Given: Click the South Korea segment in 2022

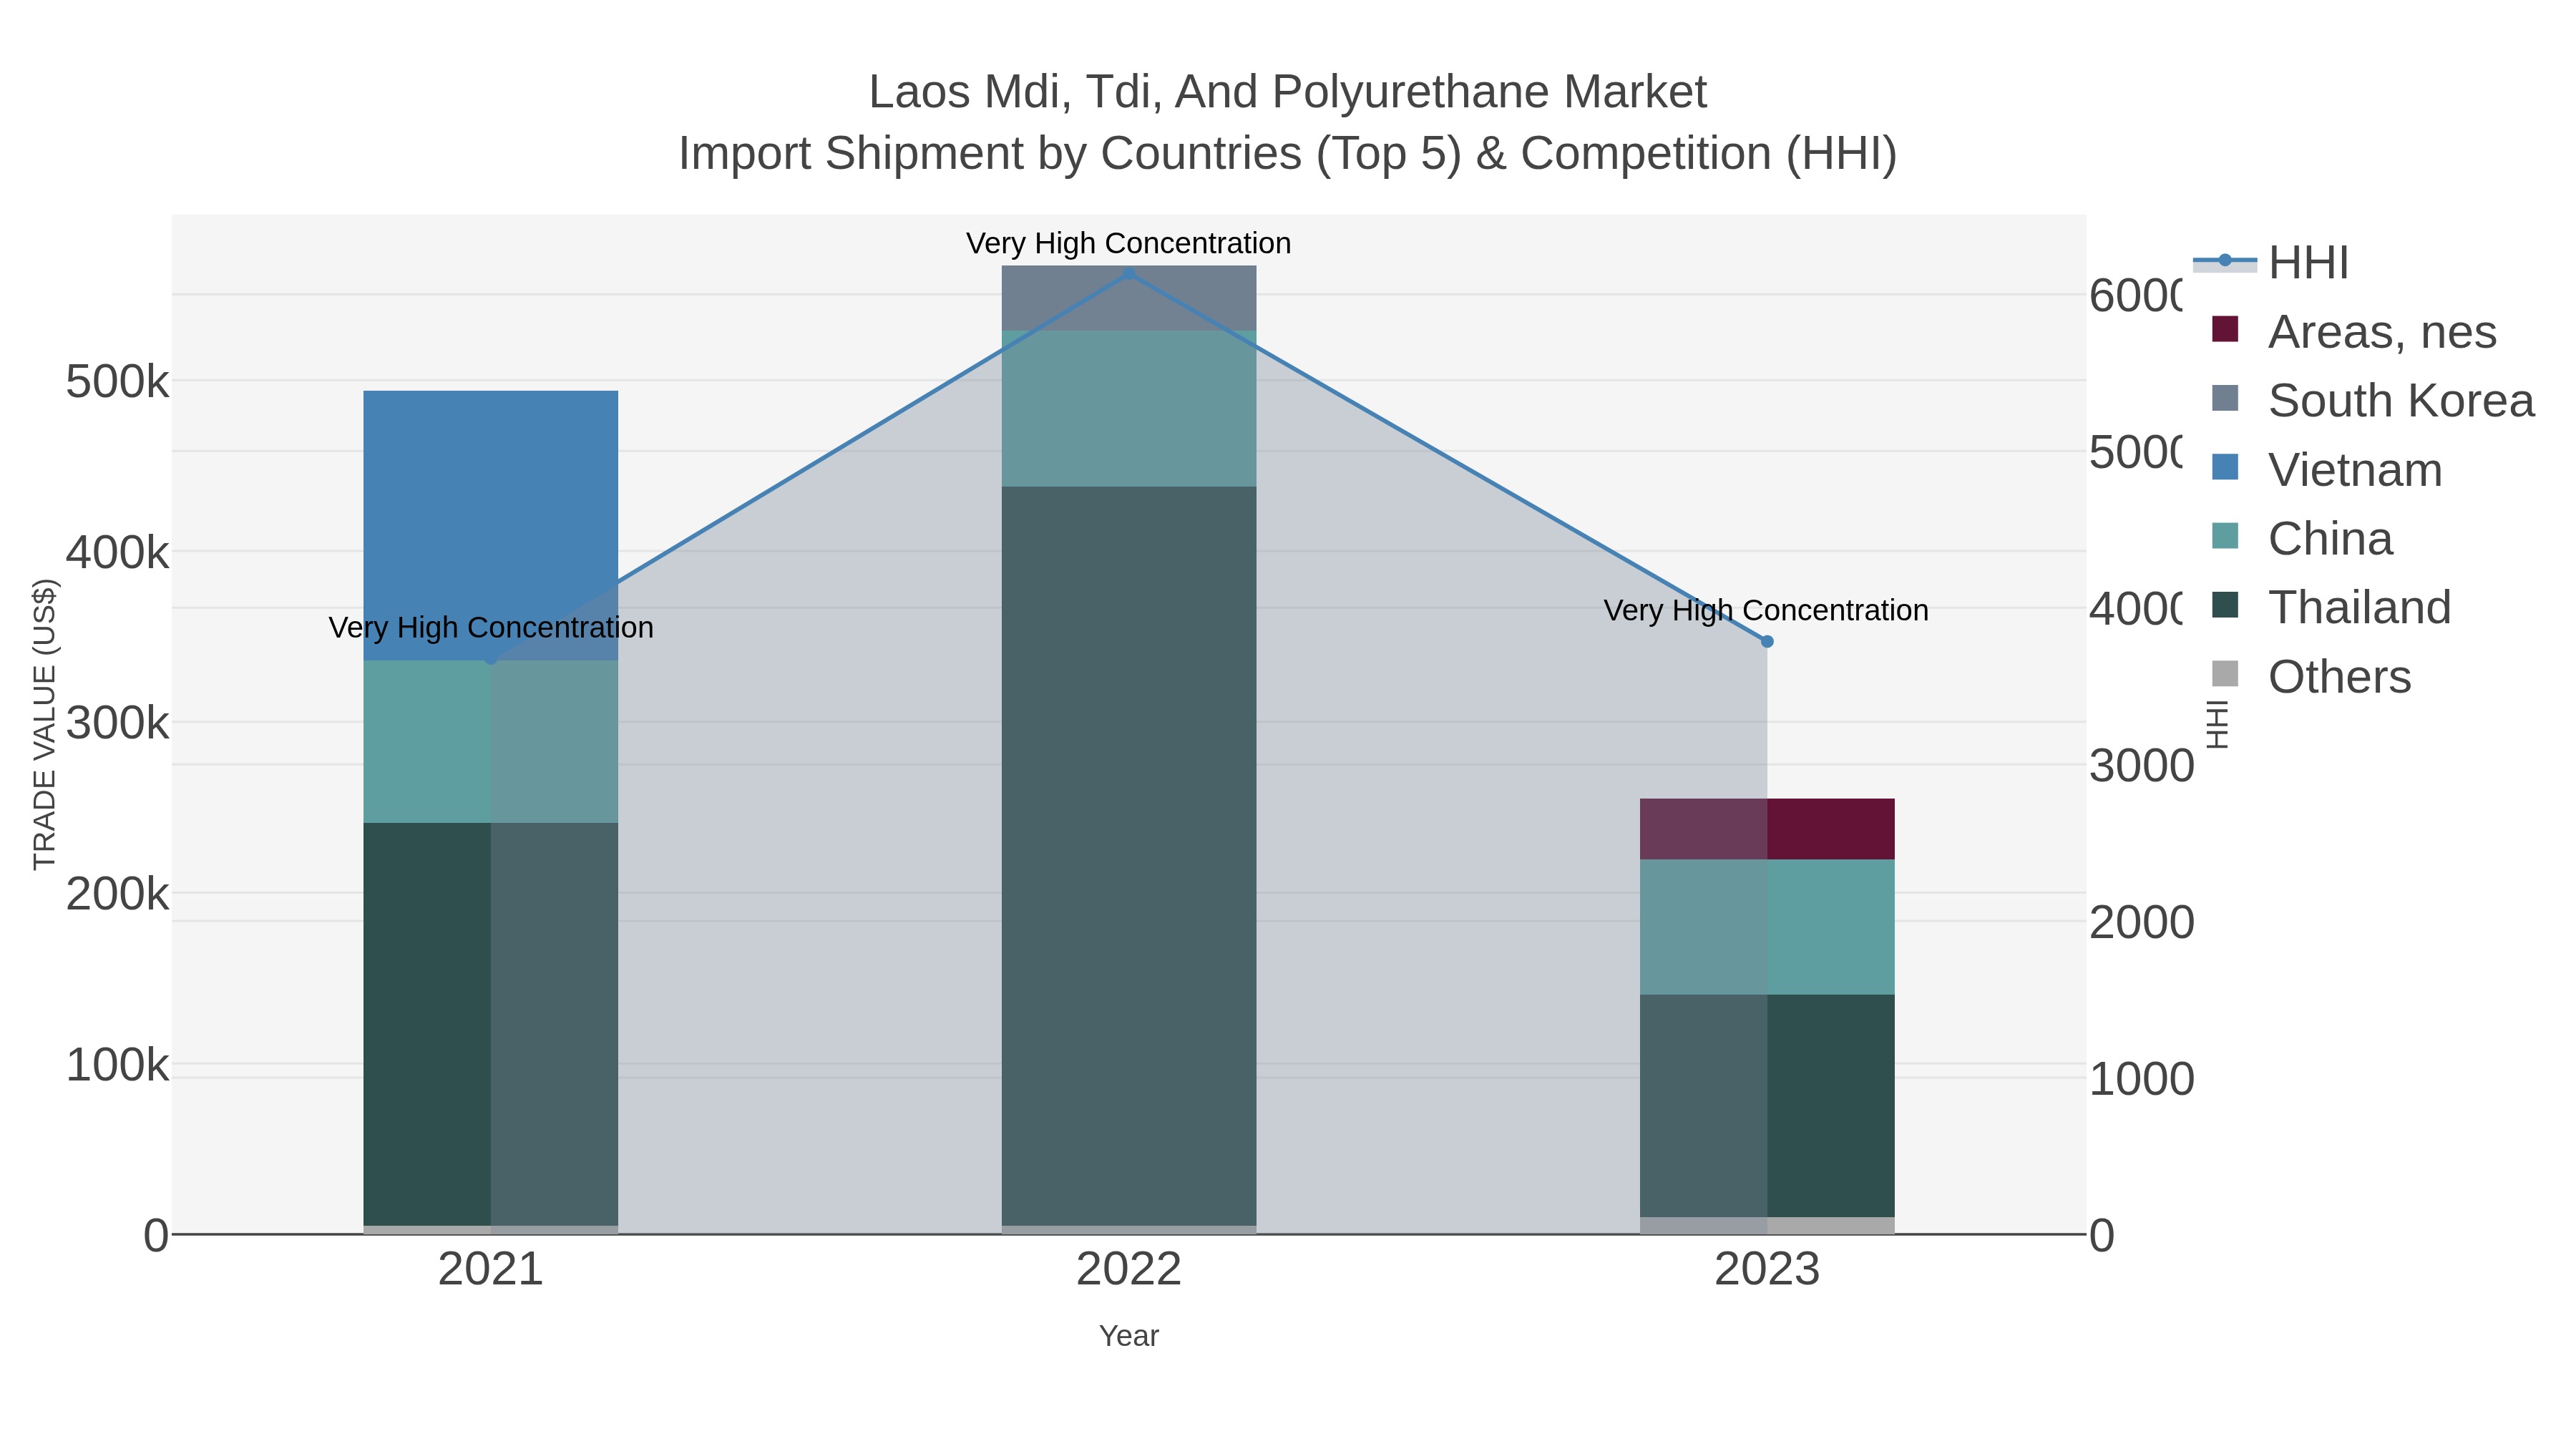Looking at the screenshot, I should (x=1129, y=298).
